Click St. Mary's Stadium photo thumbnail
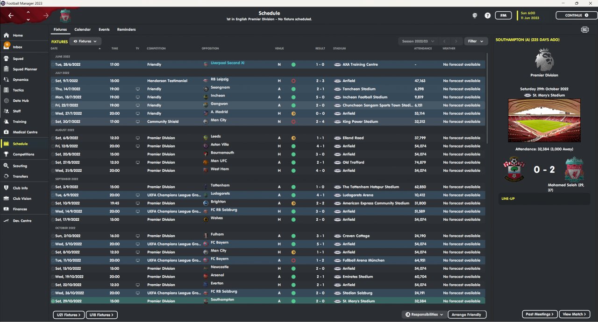 [x=544, y=120]
